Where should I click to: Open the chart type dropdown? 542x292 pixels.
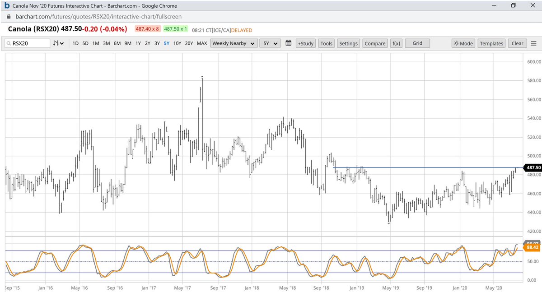coord(59,43)
